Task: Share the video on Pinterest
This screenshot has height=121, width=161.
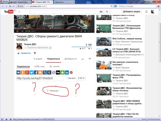Action: (x=71, y=73)
